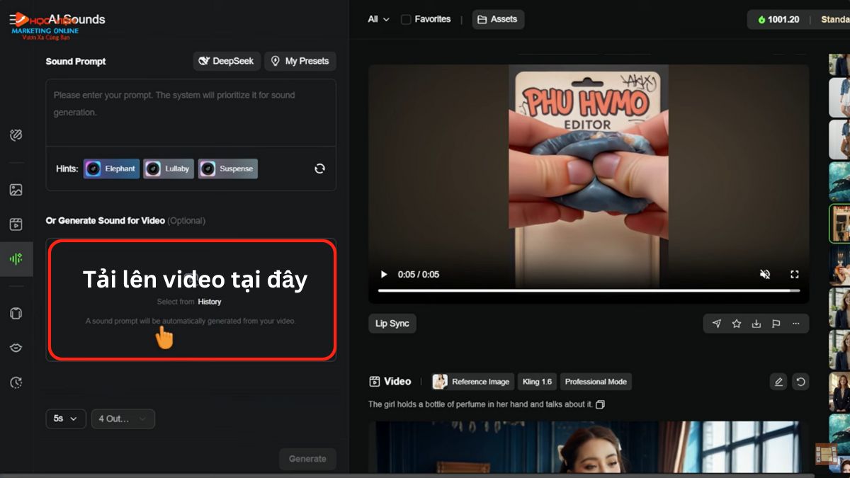Select the AI Sounds waveform icon in sidebar
Screen dimensions: 850x478
pos(16,258)
